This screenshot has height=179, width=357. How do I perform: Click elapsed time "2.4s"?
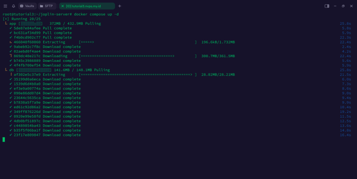(x=347, y=47)
